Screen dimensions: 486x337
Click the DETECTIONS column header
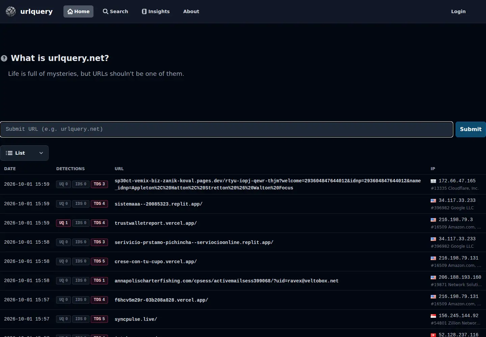[x=71, y=169]
